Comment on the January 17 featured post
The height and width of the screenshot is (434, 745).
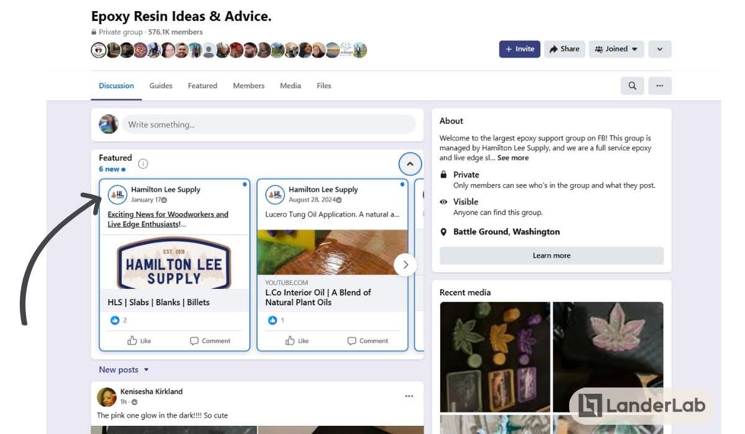click(x=210, y=340)
